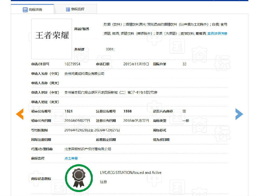This screenshot has height=196, width=256.
Task: Click the agency name 北京高顿知识产权代理有限公司
Action: [x=88, y=149]
